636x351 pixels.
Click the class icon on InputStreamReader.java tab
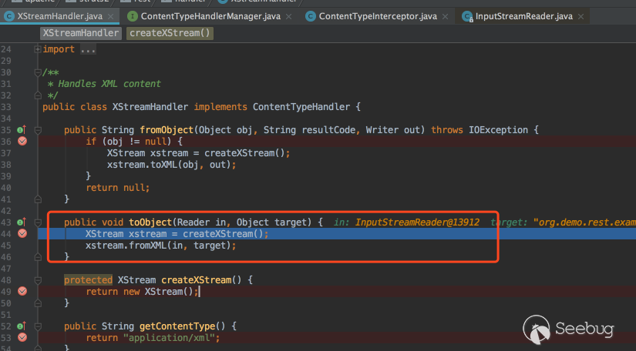point(467,15)
